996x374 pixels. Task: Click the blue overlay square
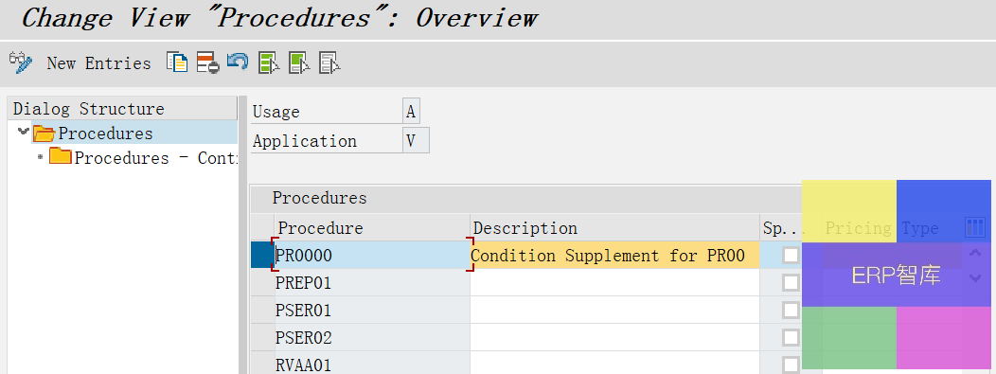pyautogui.click(x=943, y=211)
